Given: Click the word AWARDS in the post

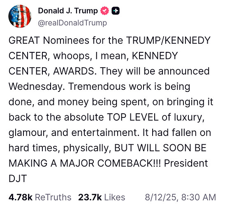Looking at the screenshot, I should click(74, 71).
